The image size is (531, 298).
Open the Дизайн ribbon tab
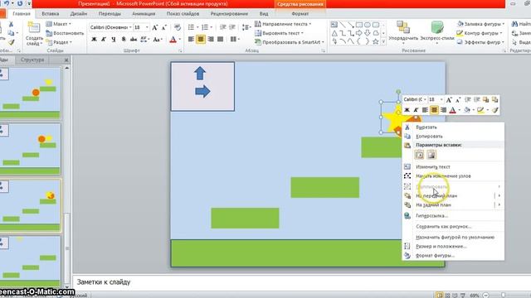[x=79, y=14]
